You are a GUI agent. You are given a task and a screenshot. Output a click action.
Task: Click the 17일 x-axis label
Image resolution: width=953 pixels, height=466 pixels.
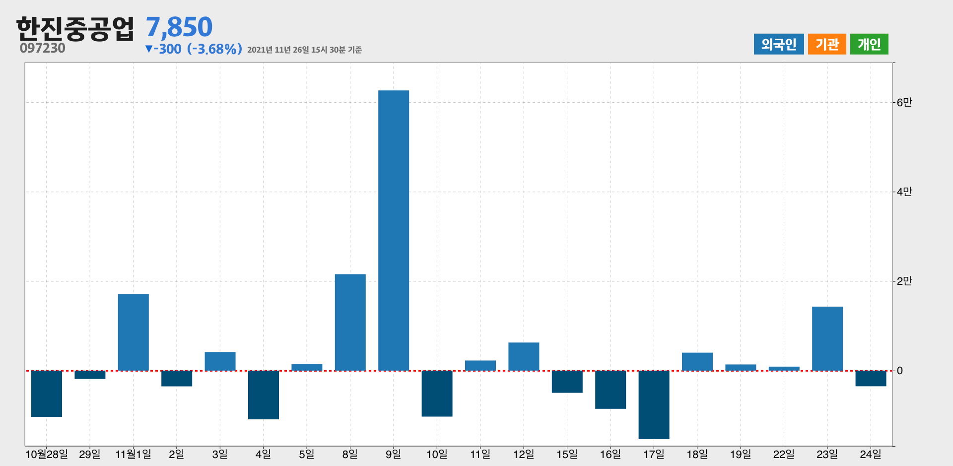[x=654, y=454]
